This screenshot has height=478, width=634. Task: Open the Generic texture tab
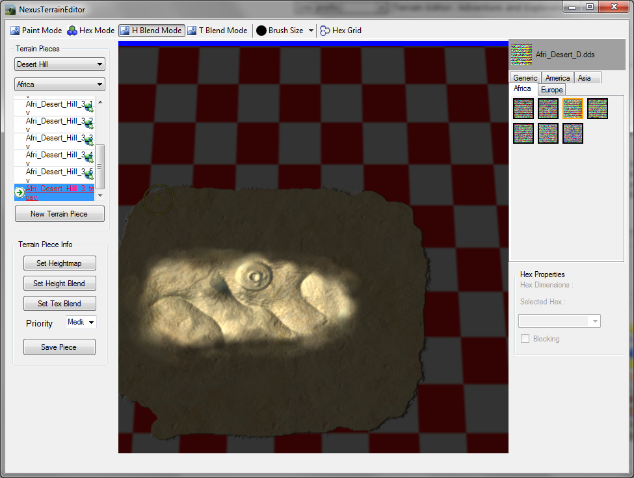525,77
